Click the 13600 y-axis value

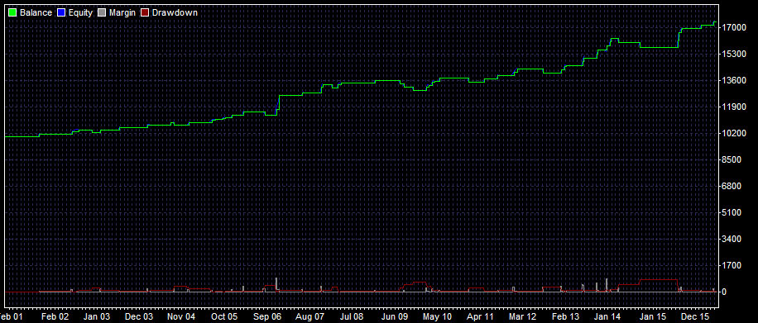tap(733, 80)
